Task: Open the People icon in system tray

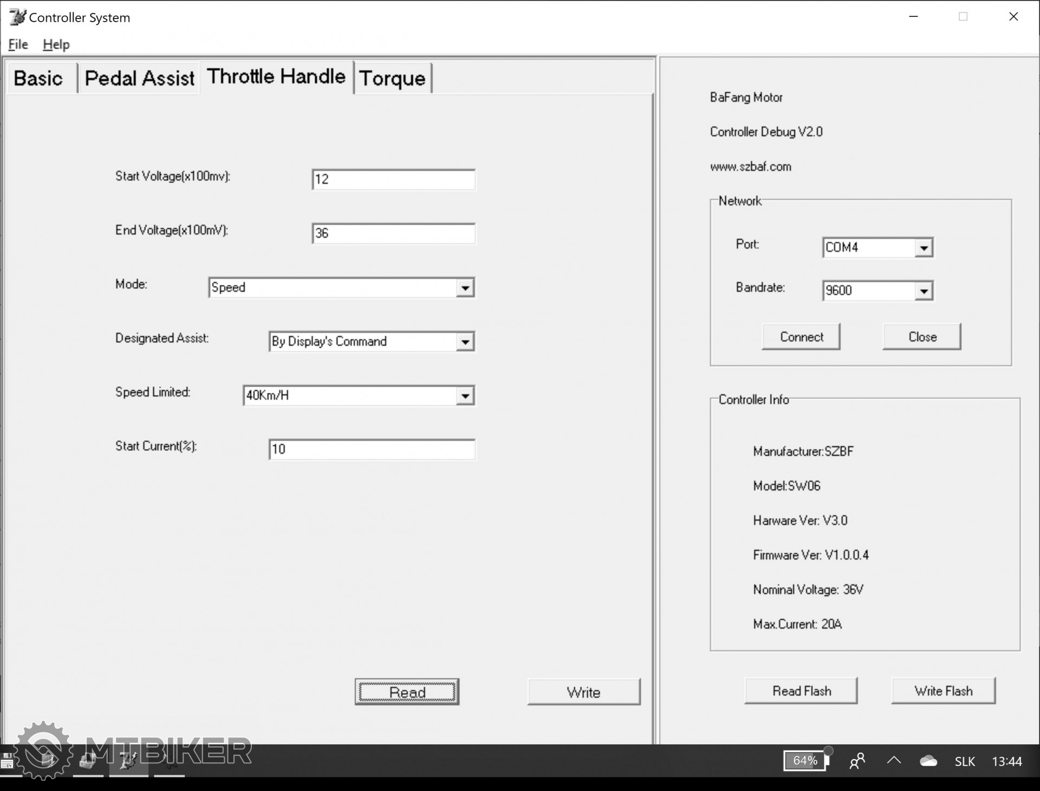Action: [857, 761]
